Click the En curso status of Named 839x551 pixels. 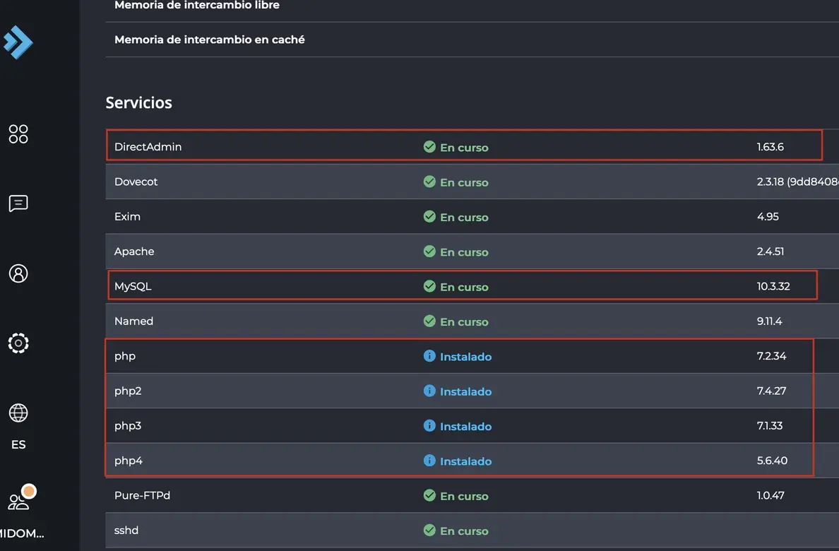(464, 321)
